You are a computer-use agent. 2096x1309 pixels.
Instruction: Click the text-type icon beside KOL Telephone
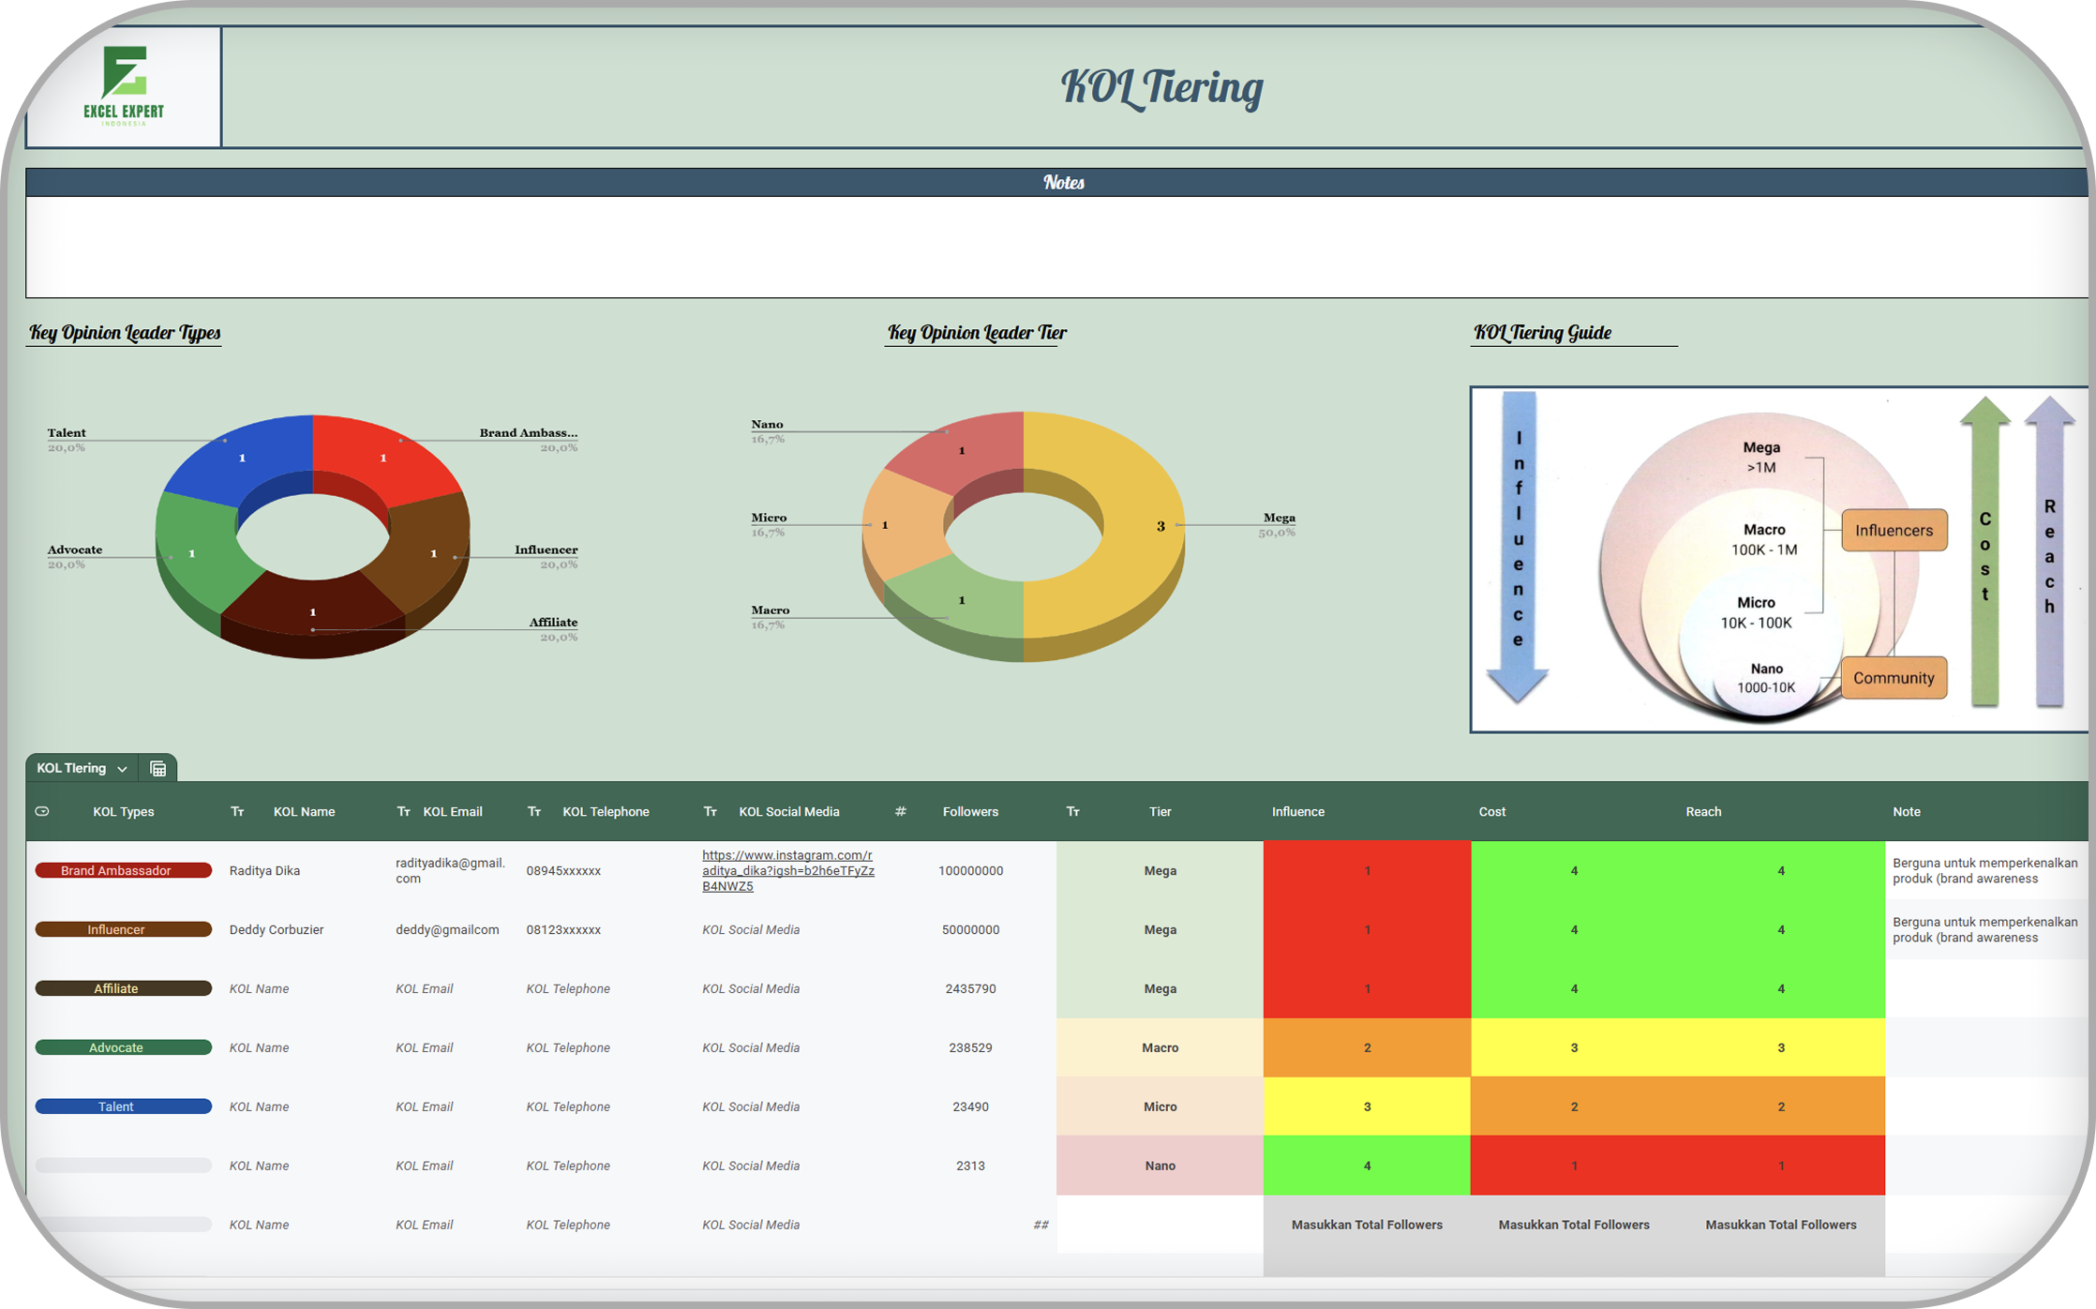[x=534, y=812]
